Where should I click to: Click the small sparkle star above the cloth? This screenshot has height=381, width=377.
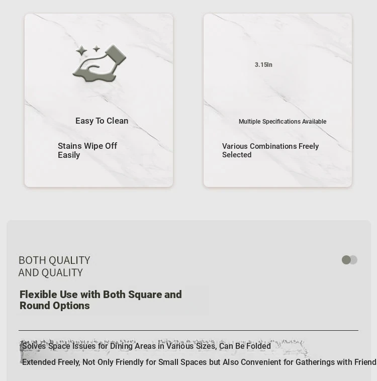click(x=97, y=49)
